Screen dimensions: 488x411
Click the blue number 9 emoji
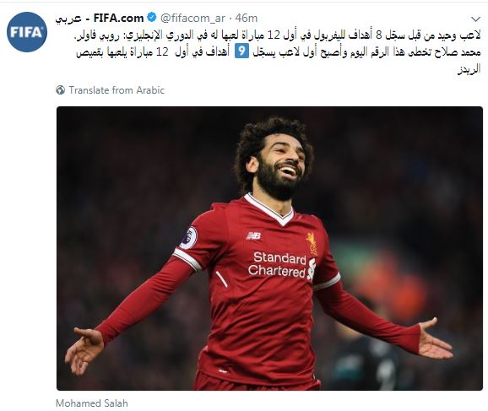click(x=241, y=51)
